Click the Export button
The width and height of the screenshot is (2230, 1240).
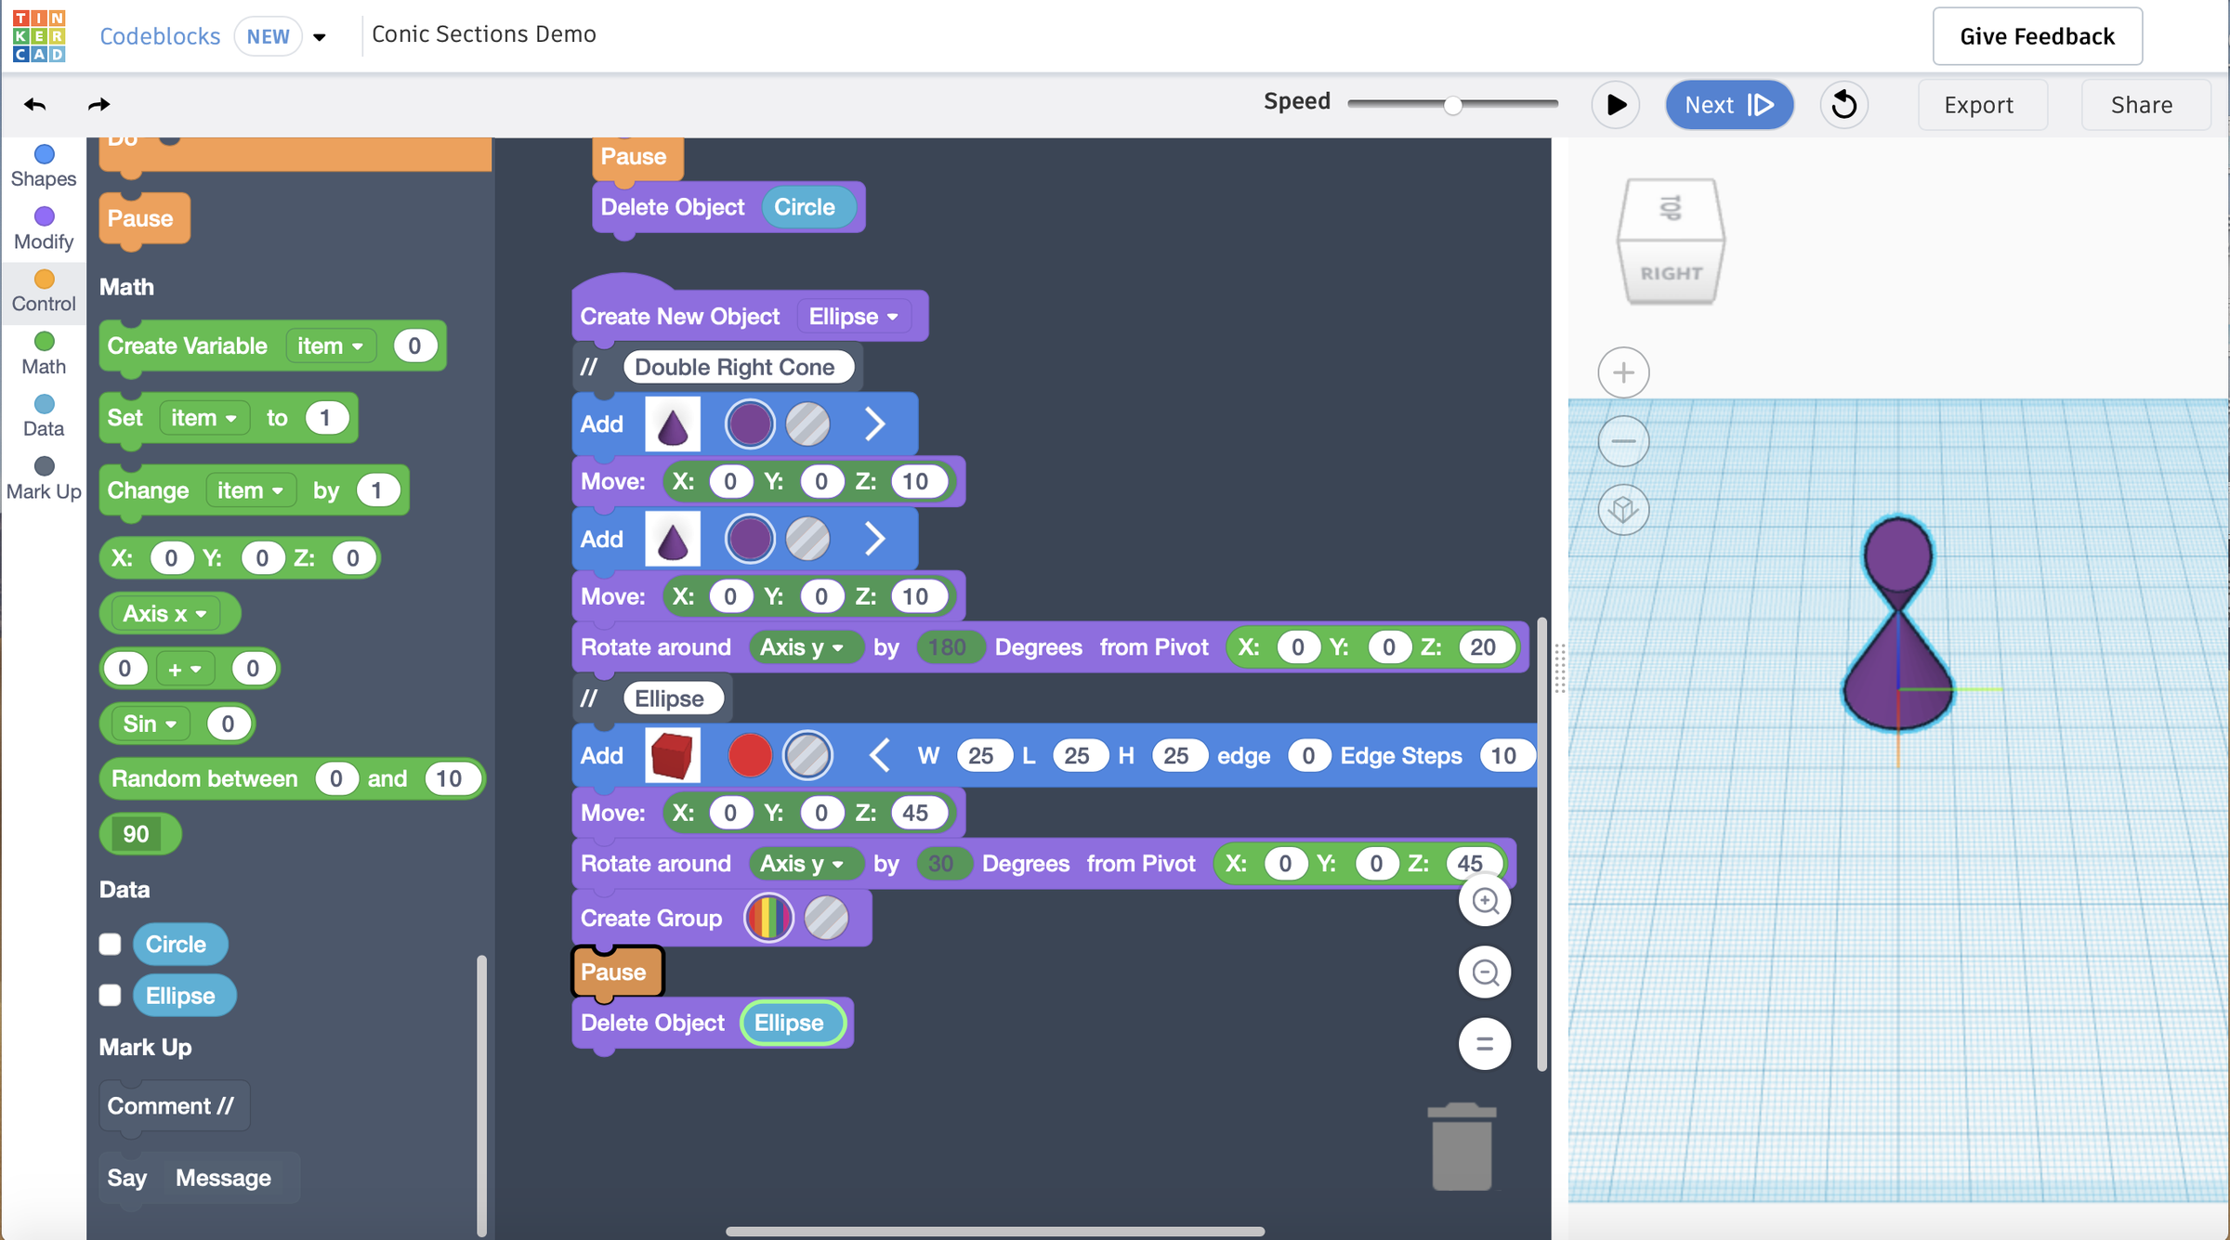1982,104
